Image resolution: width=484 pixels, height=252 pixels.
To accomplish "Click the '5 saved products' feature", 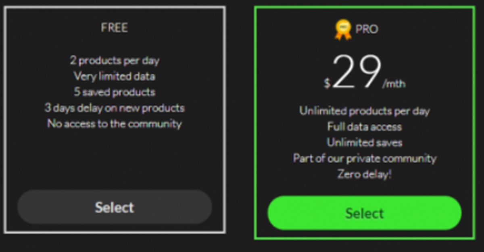I will pos(115,92).
